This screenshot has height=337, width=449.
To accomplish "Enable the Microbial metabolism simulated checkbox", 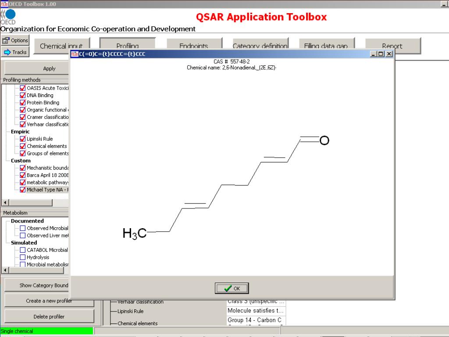I will [23, 265].
